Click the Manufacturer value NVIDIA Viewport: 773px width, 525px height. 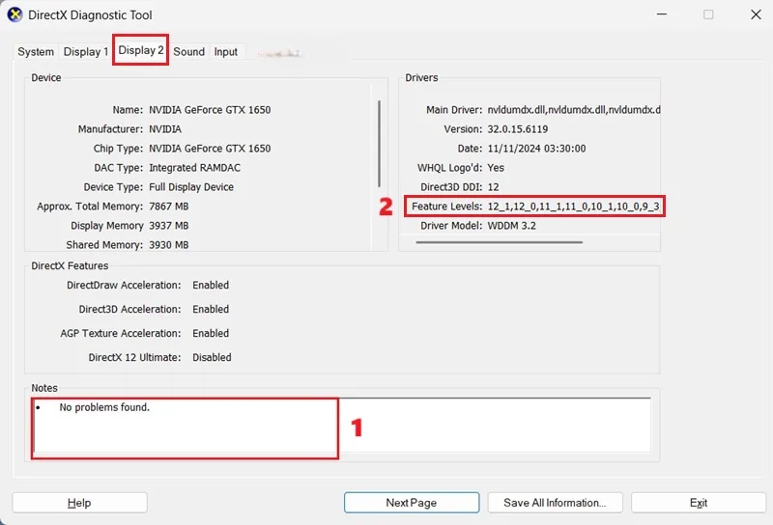(165, 129)
